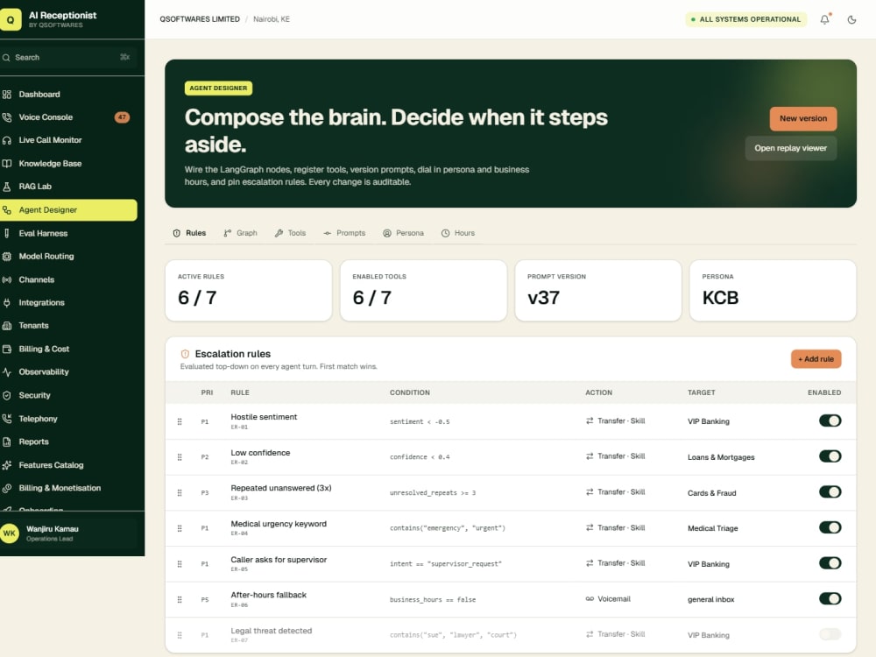The width and height of the screenshot is (876, 657).
Task: Click the Eval Harness icon
Action: coord(7,234)
